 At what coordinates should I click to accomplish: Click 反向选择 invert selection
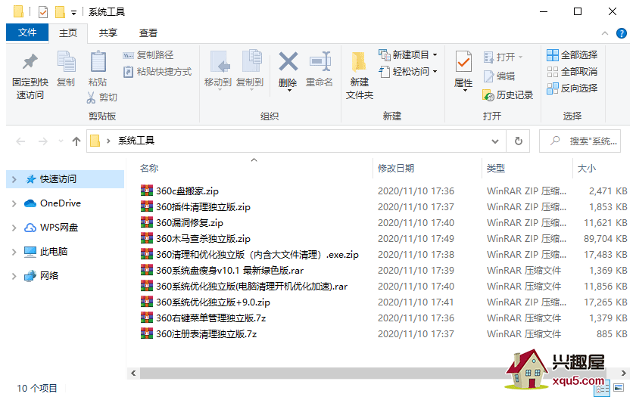tap(572, 88)
